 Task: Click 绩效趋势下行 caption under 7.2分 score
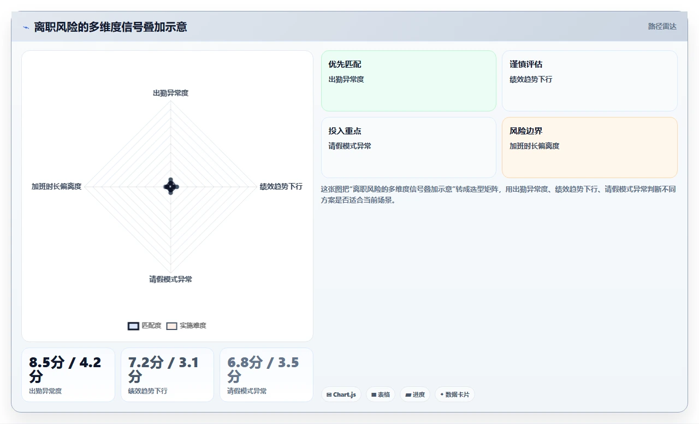[148, 391]
